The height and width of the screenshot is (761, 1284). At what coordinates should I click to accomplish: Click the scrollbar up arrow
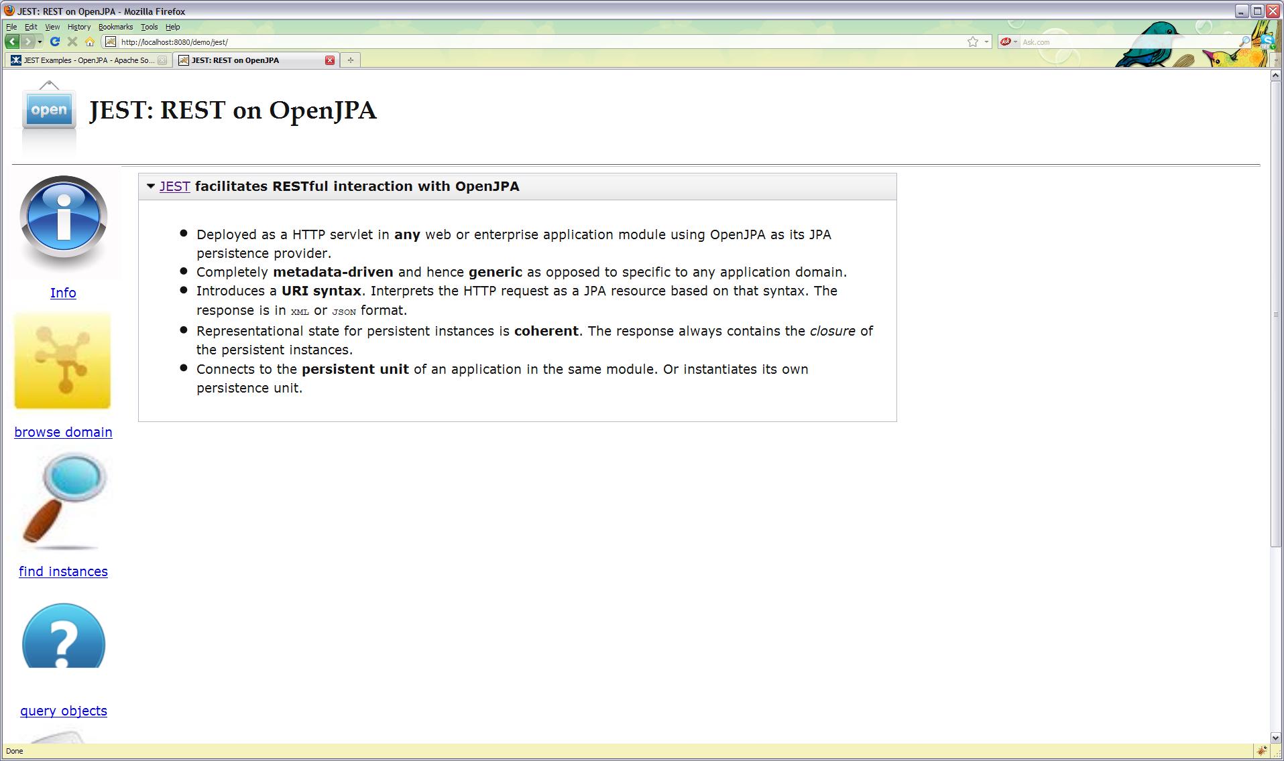[1276, 76]
